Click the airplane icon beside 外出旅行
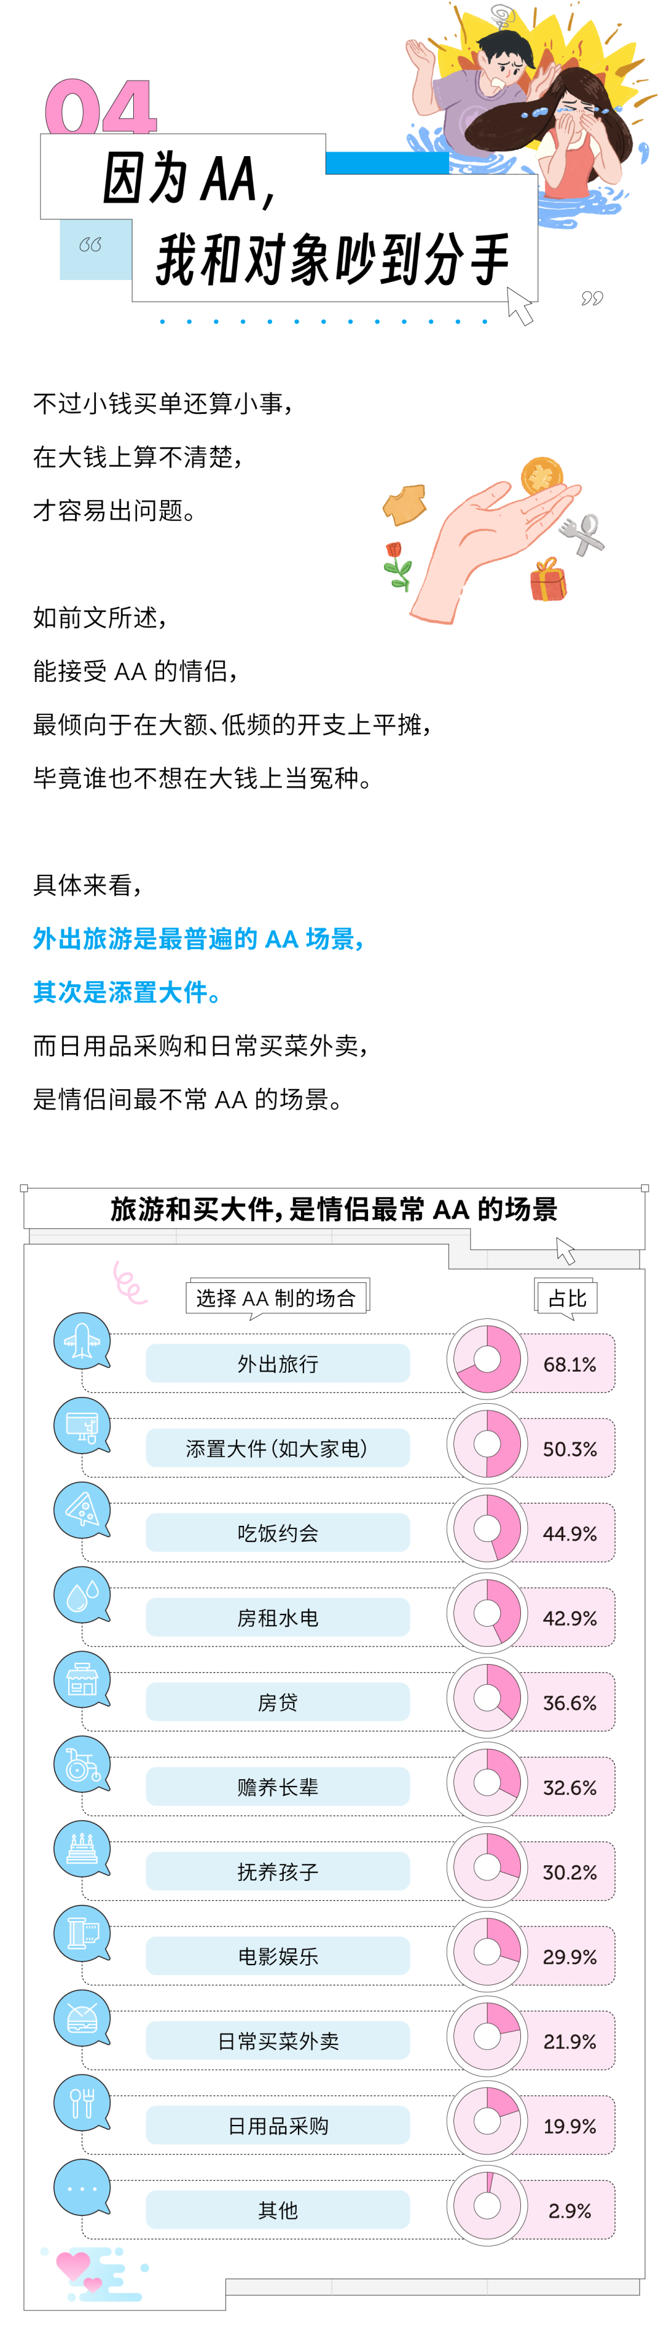This screenshot has height=2343, width=669. [82, 1341]
